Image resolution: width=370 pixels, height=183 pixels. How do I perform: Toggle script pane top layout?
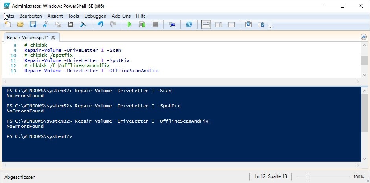coord(206,25)
